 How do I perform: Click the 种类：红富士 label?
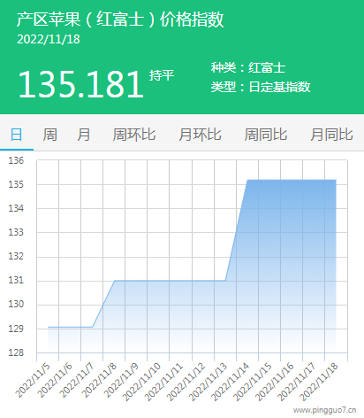pos(248,67)
